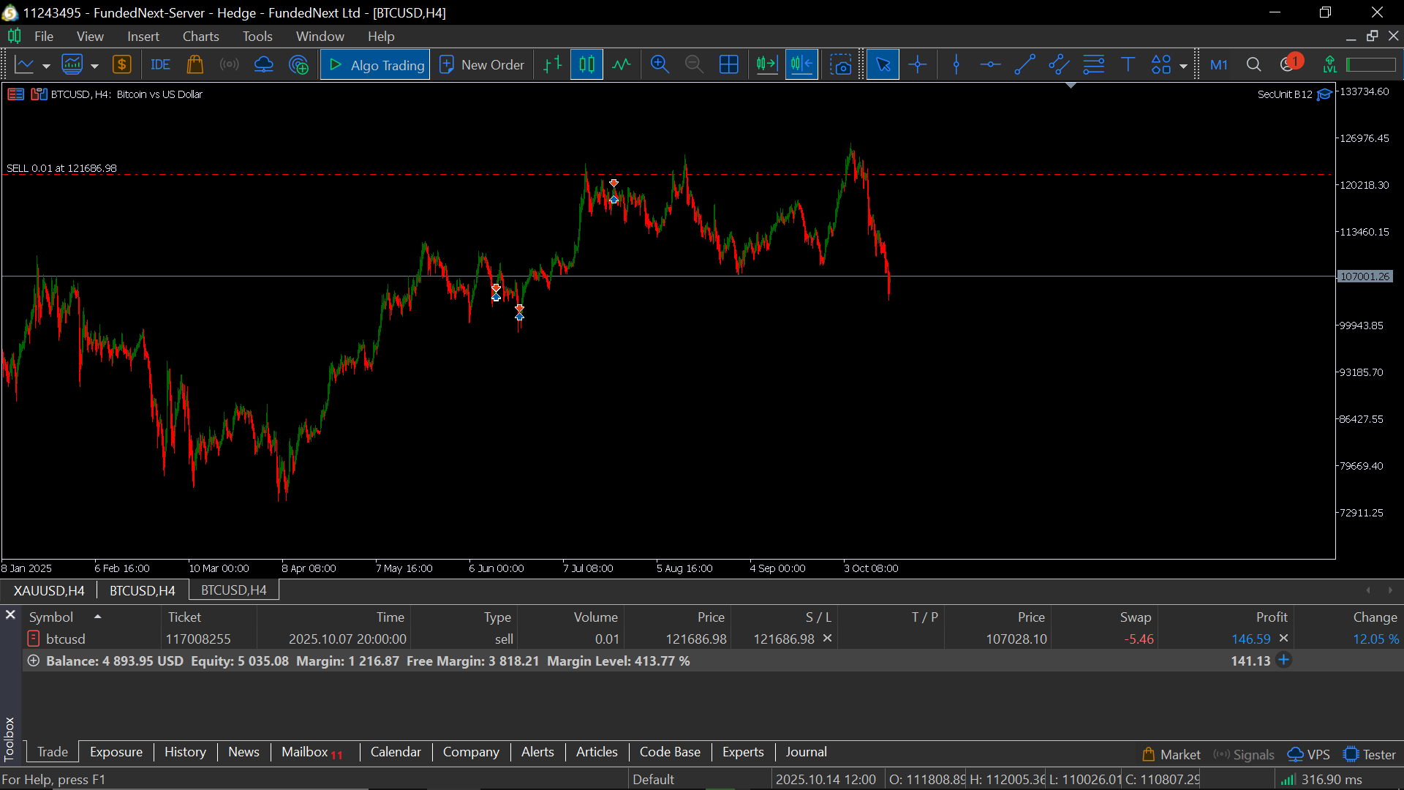Open the Charts menu
Viewport: 1404px width, 790px height.
tap(200, 37)
